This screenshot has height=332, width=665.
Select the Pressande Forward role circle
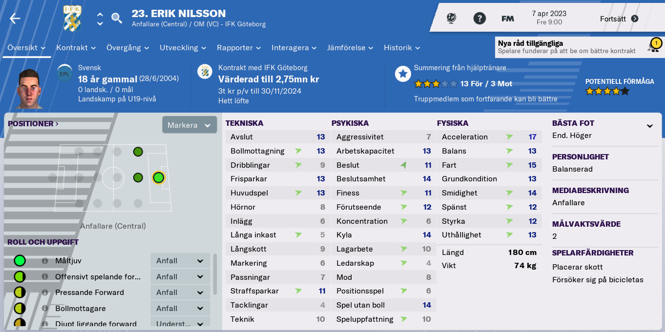pyautogui.click(x=20, y=293)
